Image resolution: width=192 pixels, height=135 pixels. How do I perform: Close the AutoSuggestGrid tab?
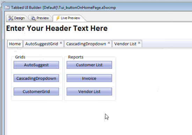(61, 43)
